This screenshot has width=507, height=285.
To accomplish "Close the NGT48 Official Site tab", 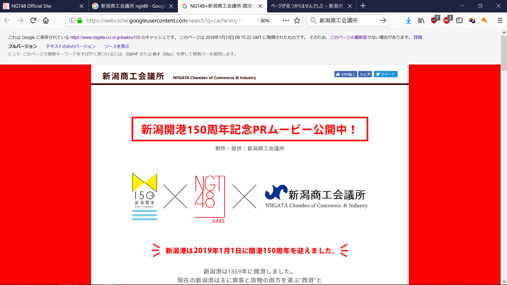I will [x=82, y=6].
